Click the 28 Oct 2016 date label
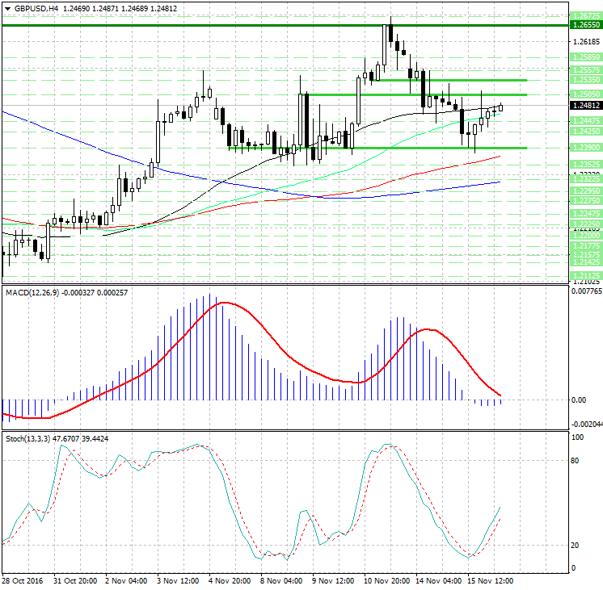The width and height of the screenshot is (603, 590). (23, 581)
